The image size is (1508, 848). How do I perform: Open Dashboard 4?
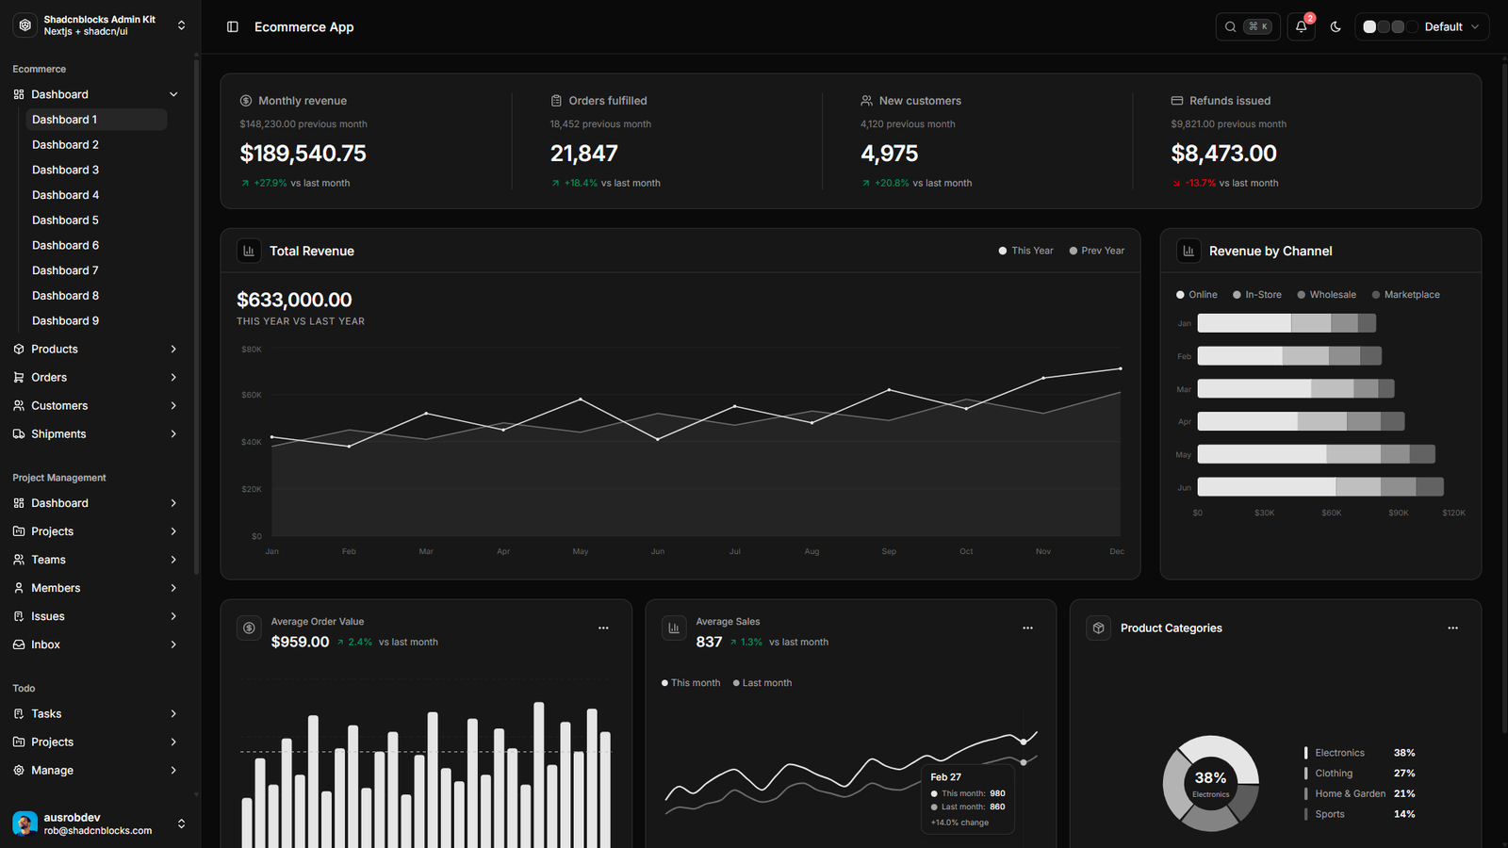pos(97,195)
